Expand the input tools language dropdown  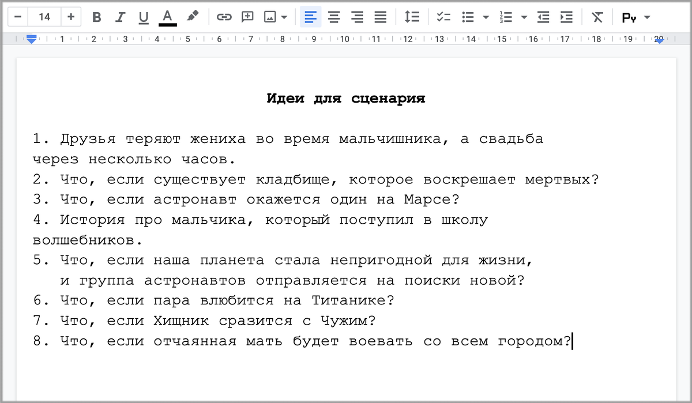click(647, 17)
